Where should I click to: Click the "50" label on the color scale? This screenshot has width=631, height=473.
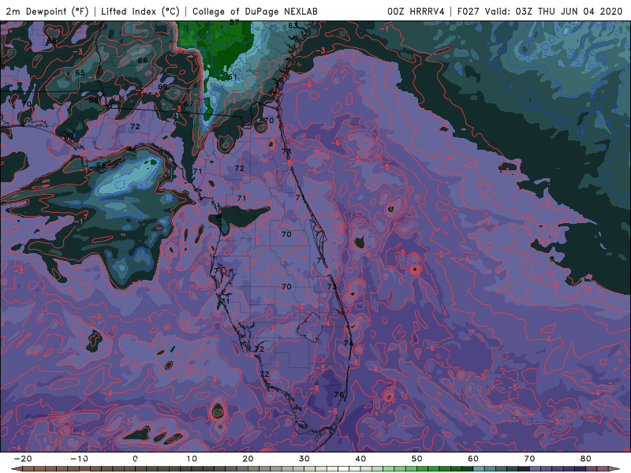point(417,459)
